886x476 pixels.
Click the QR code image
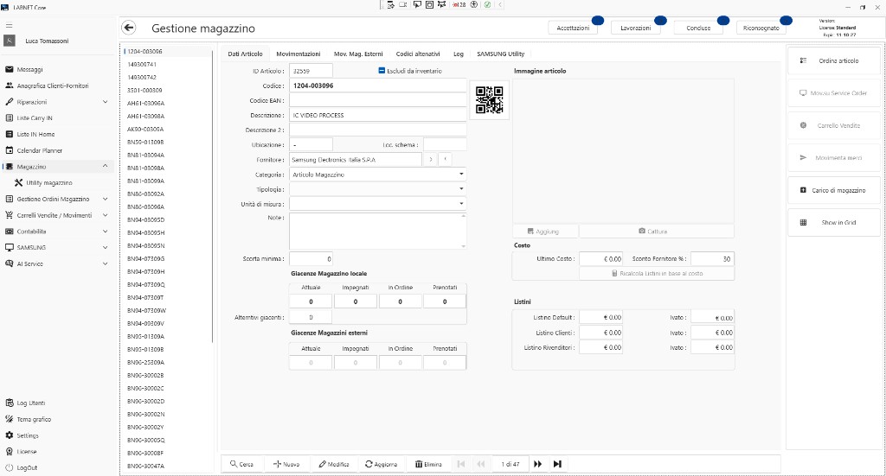(x=490, y=100)
